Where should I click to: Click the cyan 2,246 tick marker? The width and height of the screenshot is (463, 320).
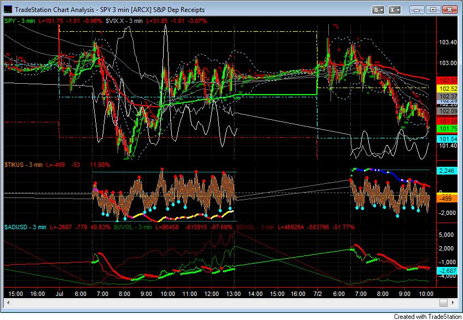tap(447, 171)
